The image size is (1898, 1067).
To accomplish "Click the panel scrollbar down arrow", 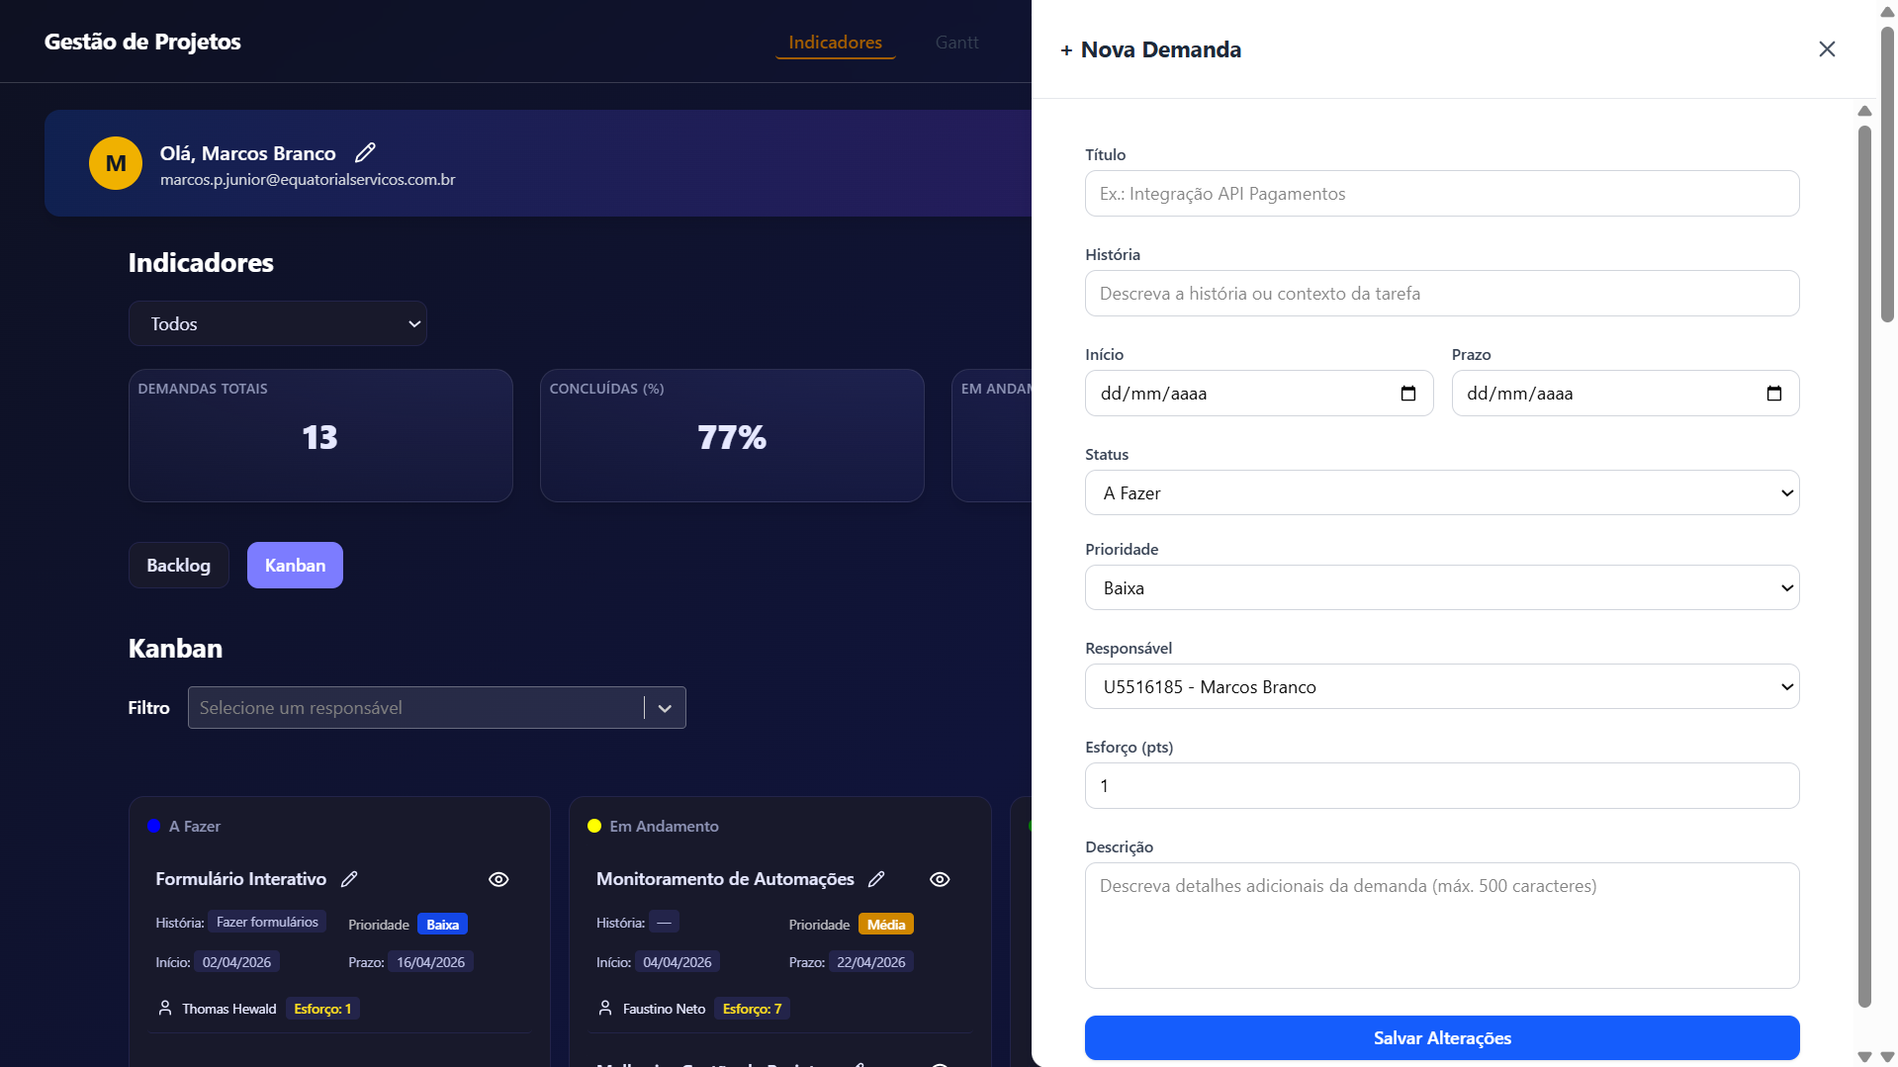I will (x=1864, y=1056).
